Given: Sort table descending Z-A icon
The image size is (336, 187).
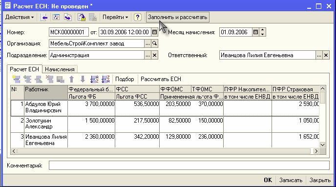Looking at the screenshot, I should [105, 79].
